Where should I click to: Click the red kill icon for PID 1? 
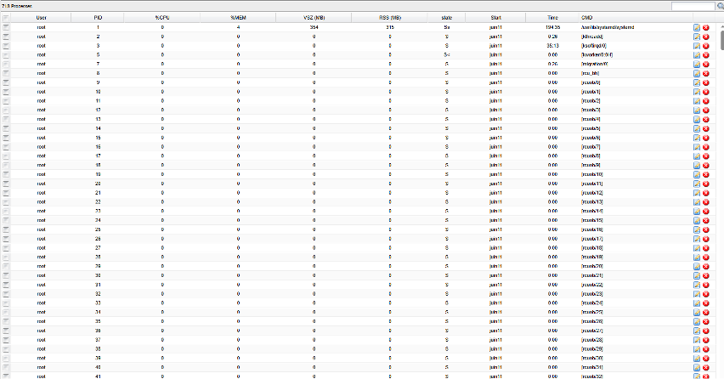[x=706, y=28]
